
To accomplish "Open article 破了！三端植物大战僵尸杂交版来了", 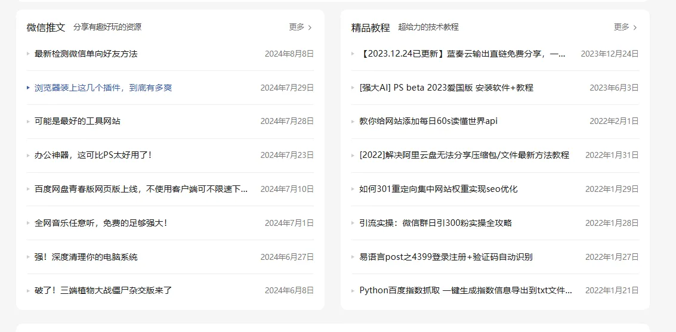I will click(x=103, y=290).
